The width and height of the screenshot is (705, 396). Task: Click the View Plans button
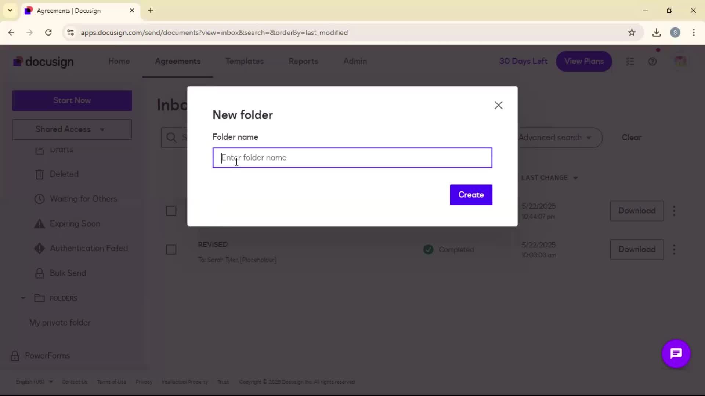[x=584, y=61]
